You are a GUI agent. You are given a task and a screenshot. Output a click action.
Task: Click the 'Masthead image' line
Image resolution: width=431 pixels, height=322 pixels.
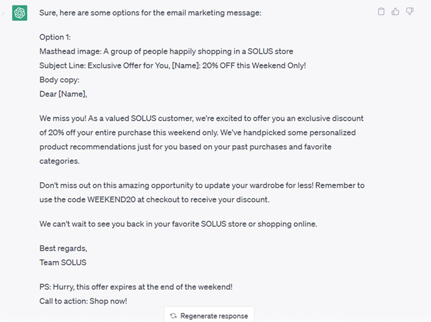coord(166,51)
